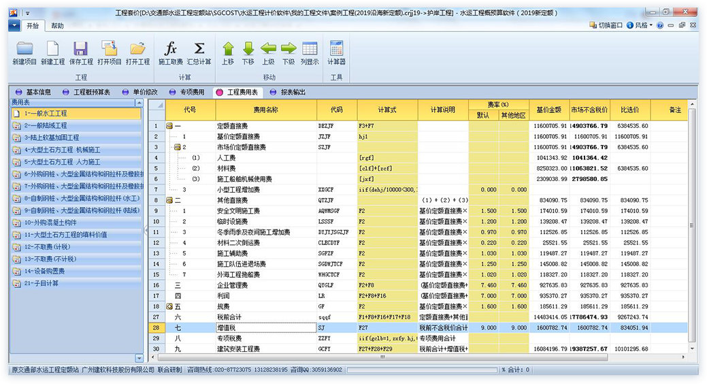Open 列显示 column display icon
Image resolution: width=707 pixels, height=384 pixels.
point(310,48)
